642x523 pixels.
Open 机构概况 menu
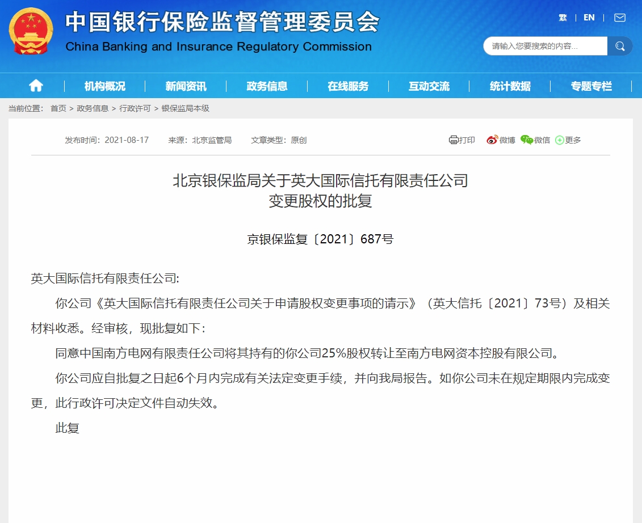point(105,86)
